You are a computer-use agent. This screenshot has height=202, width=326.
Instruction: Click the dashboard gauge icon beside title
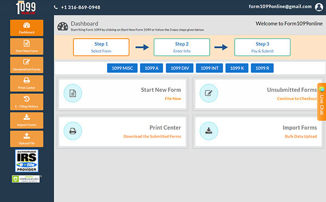point(62,27)
